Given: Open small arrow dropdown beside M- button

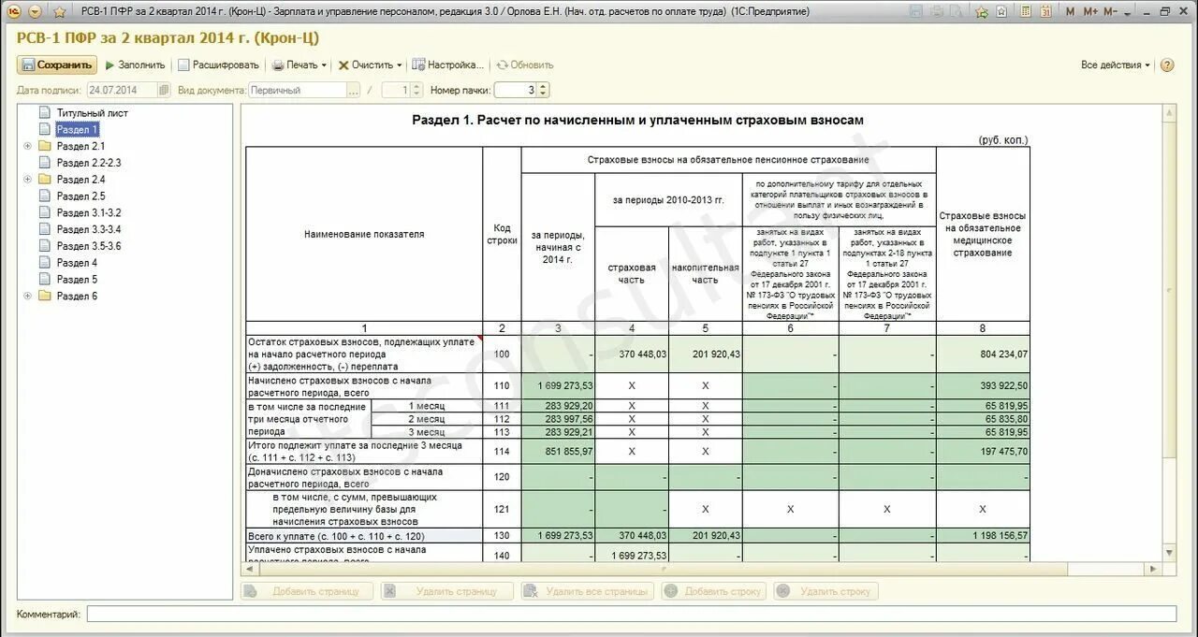Looking at the screenshot, I should click(1129, 12).
